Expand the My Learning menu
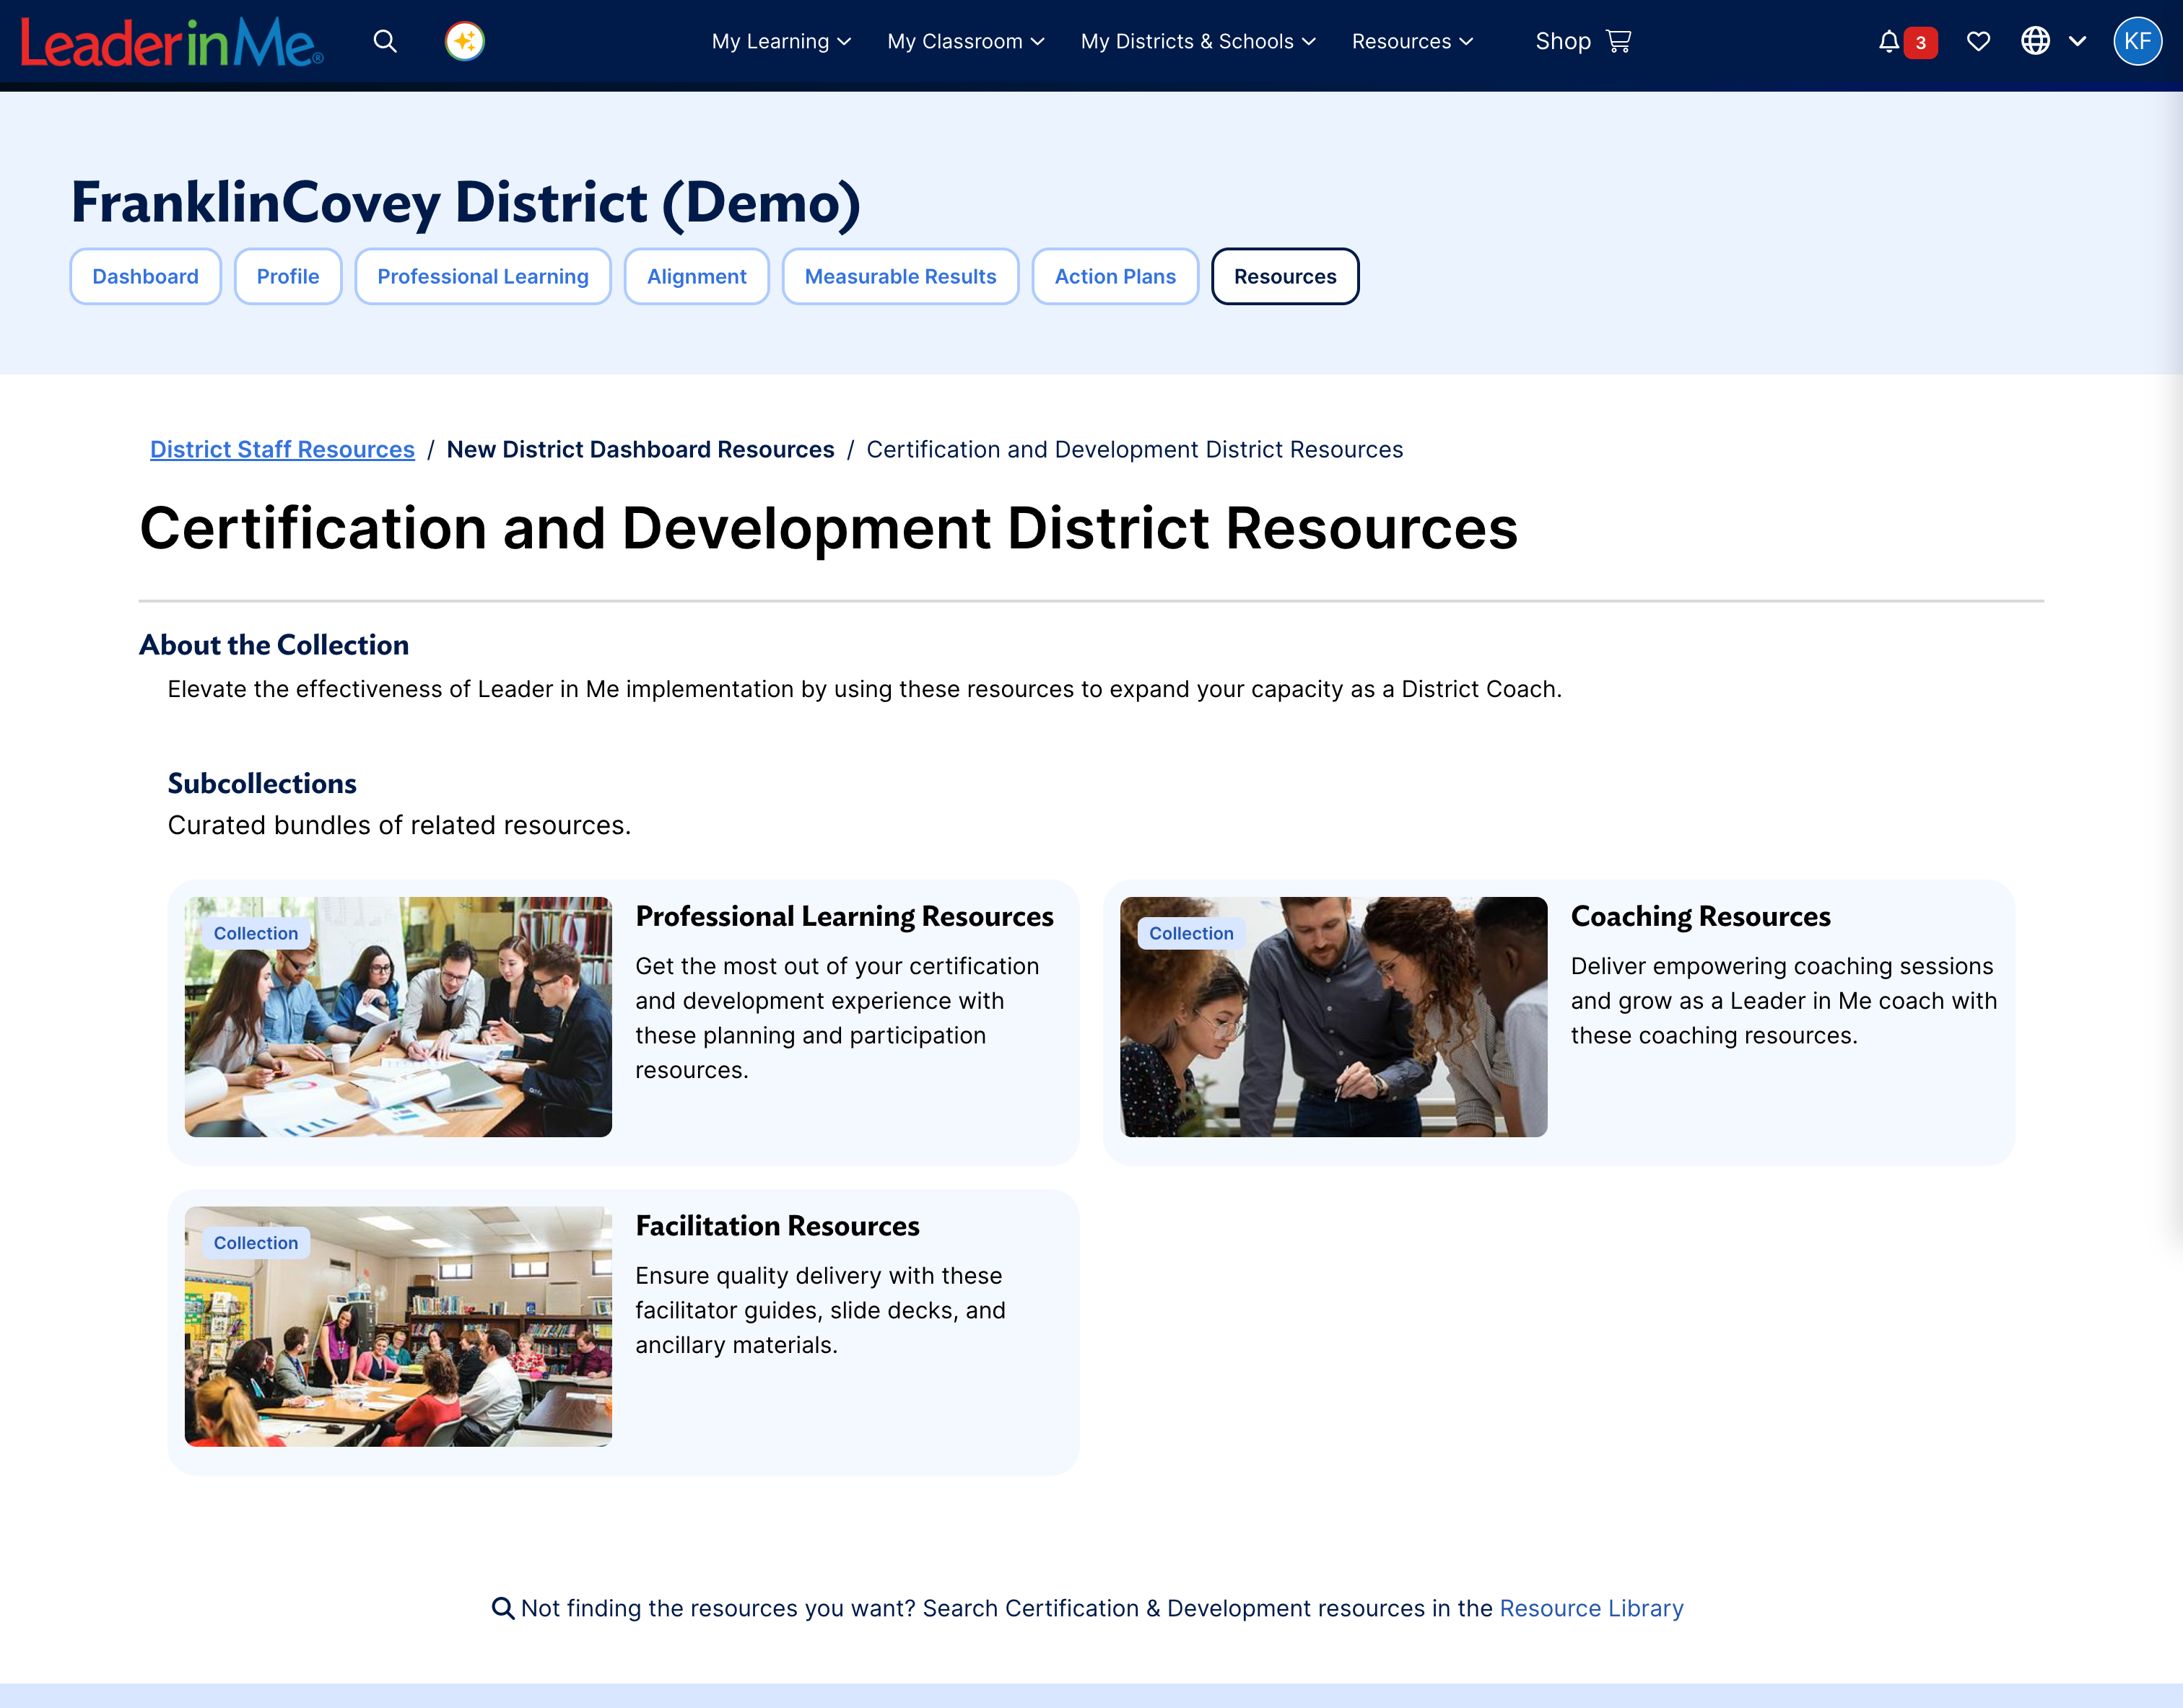The image size is (2183, 1708). [781, 41]
